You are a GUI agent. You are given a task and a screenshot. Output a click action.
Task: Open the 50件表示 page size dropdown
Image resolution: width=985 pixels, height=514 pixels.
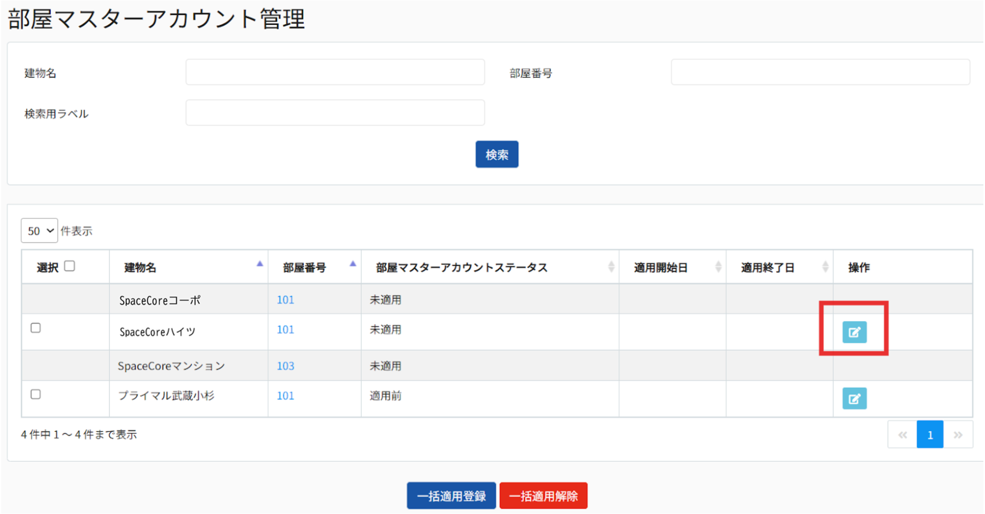pos(39,231)
